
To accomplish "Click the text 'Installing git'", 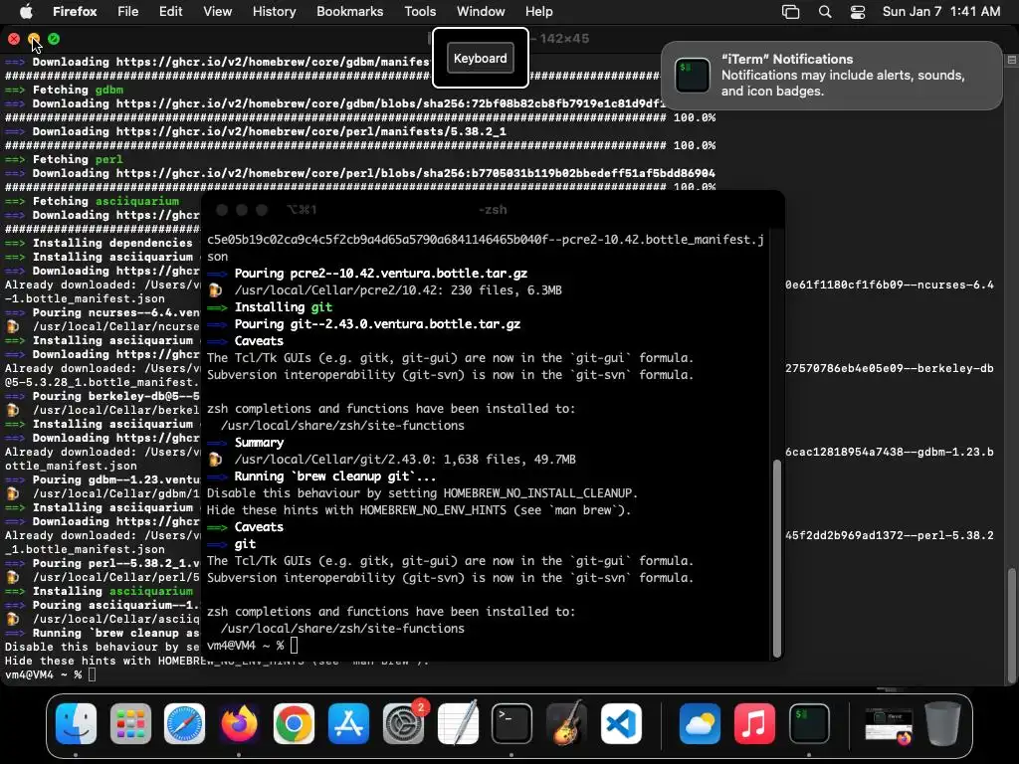I will (284, 306).
